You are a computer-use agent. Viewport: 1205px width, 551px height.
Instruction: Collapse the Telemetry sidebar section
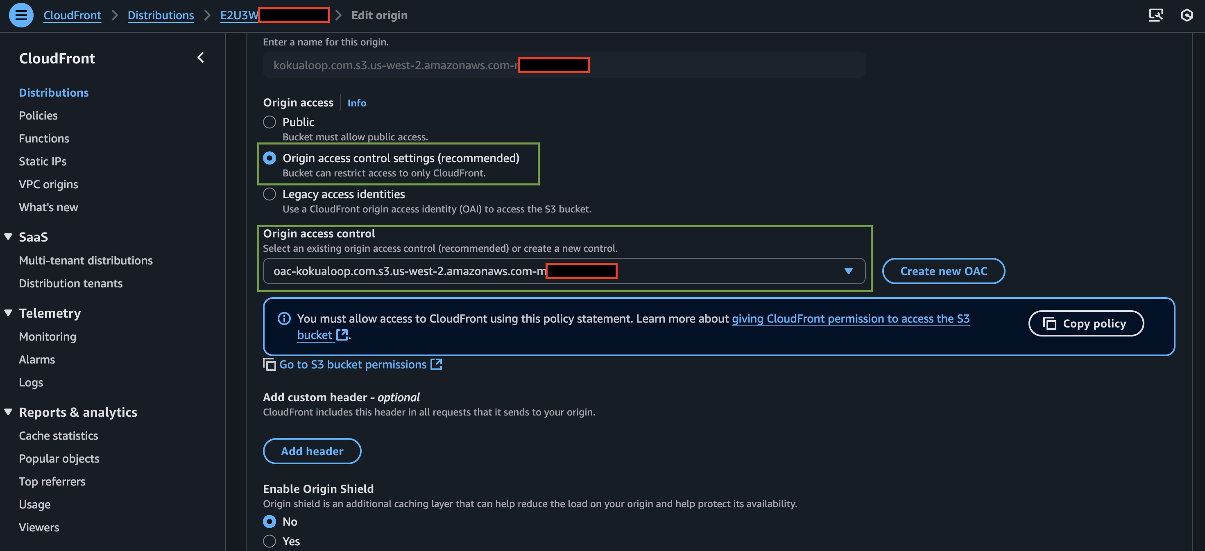(x=9, y=313)
